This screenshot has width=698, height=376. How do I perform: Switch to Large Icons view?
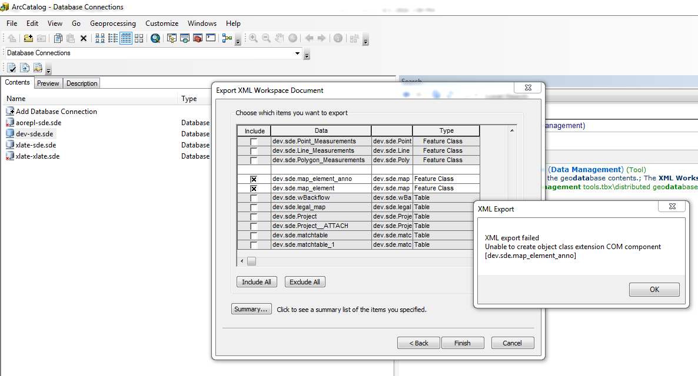100,38
